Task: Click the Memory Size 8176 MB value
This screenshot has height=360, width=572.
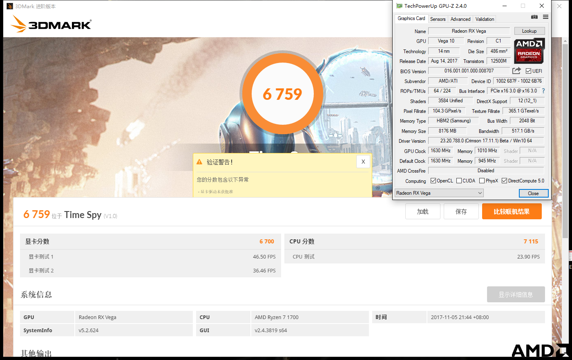Action: click(x=447, y=131)
